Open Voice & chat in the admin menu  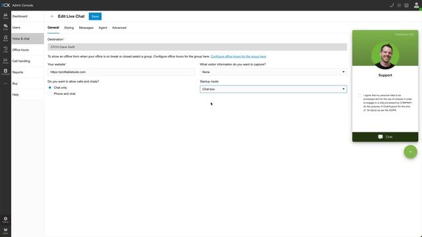(28, 39)
